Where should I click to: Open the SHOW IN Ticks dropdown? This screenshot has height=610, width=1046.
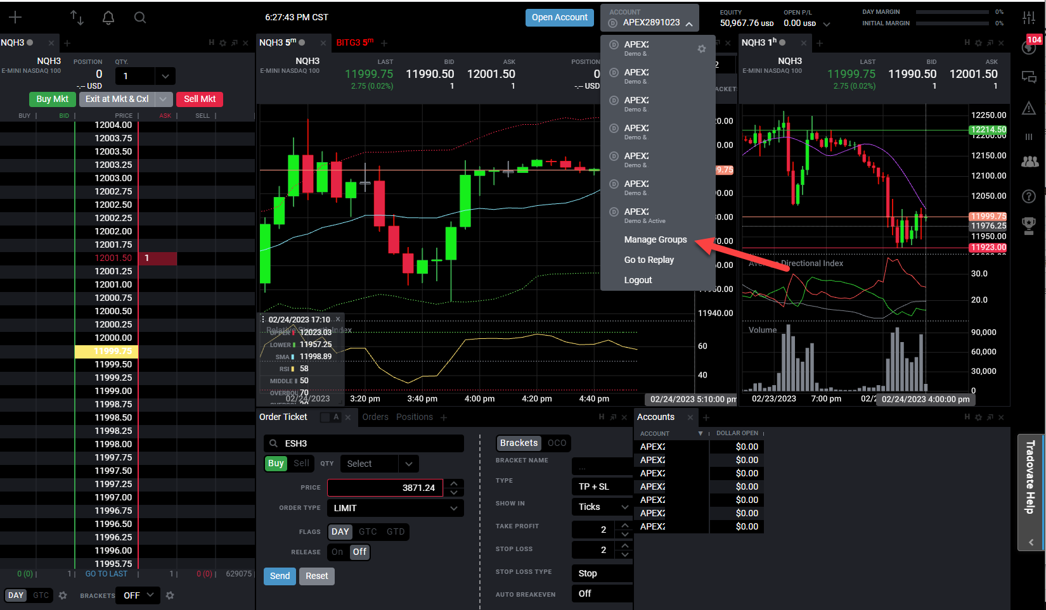[602, 507]
